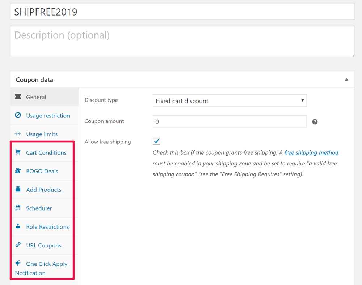The height and width of the screenshot is (285, 362).
Task: Click the General tab ticket icon
Action: (x=18, y=96)
